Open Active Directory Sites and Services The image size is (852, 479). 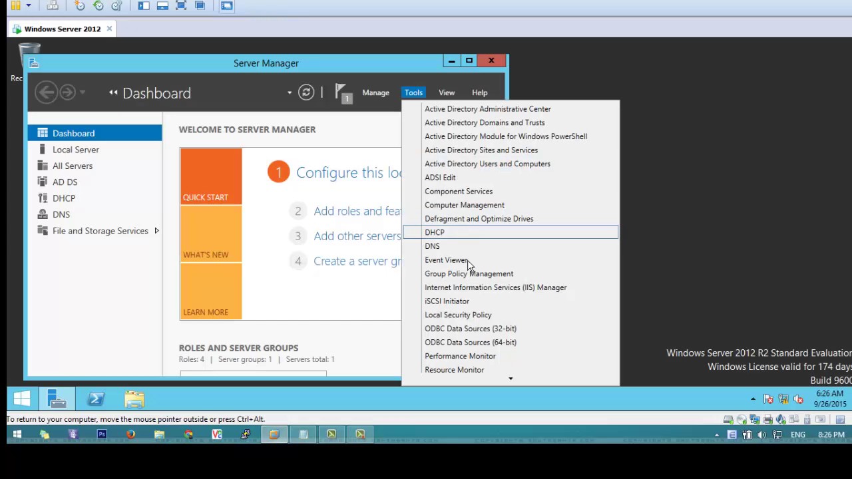click(x=511, y=150)
